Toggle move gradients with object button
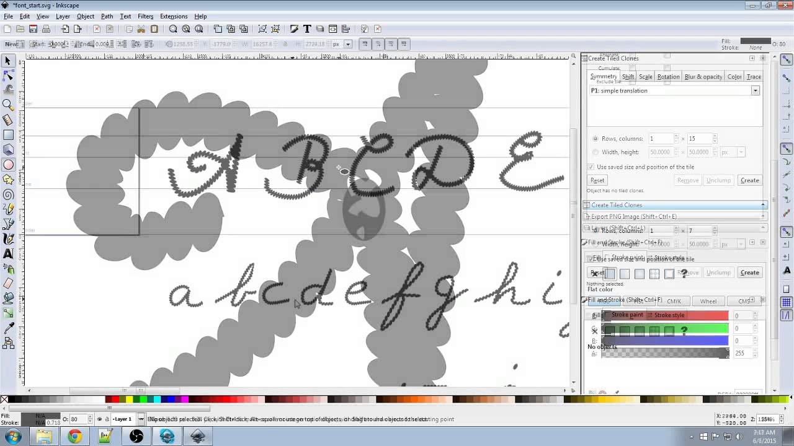Viewport: 794px width, 446px height. 391,44
